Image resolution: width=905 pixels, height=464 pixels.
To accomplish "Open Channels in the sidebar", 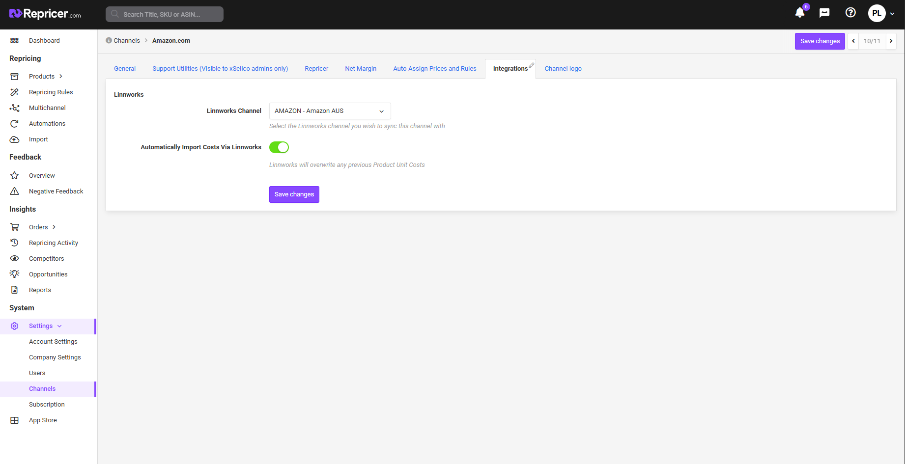I will (42, 389).
